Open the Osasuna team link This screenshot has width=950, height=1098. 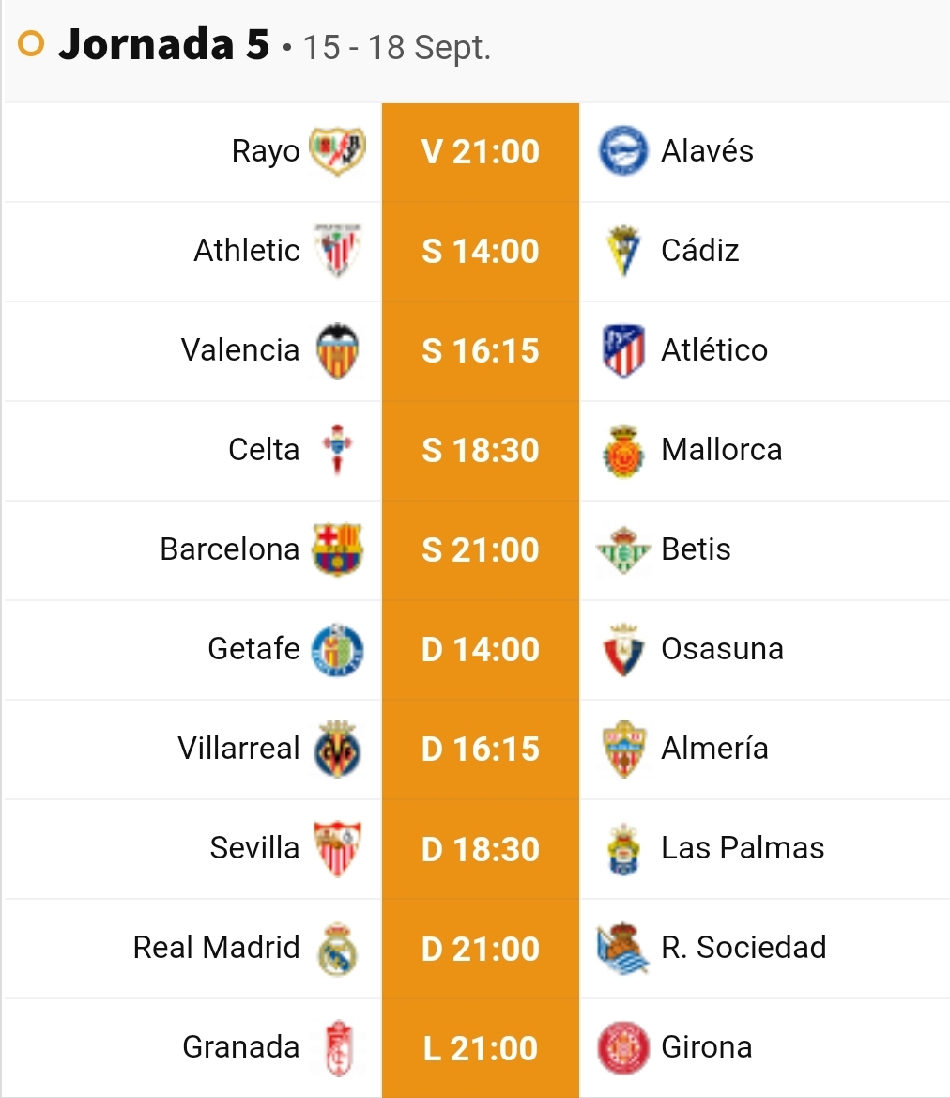[723, 648]
